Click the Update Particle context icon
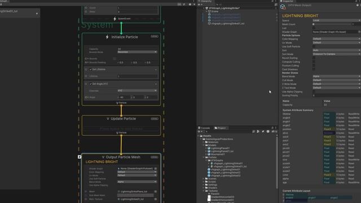 [108, 119]
